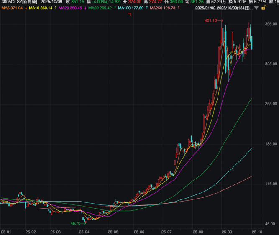Click the up arrow after MA120 value
Screen dimensions: 279x235
(x=146, y=8)
